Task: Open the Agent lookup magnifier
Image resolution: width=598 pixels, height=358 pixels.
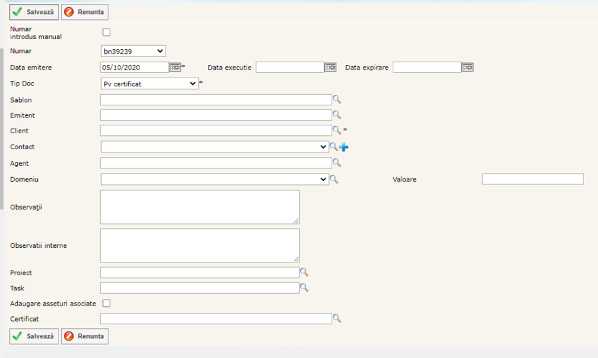Action: (x=337, y=162)
